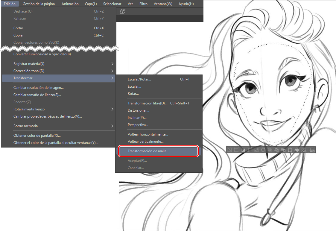
Task: Open the Capa(L) menu
Action: click(91, 4)
